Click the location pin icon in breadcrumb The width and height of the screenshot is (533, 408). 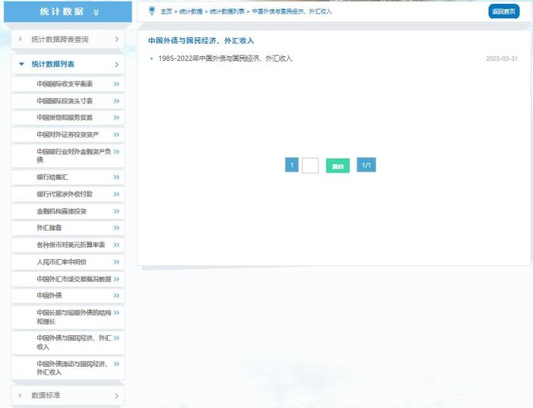click(x=151, y=11)
